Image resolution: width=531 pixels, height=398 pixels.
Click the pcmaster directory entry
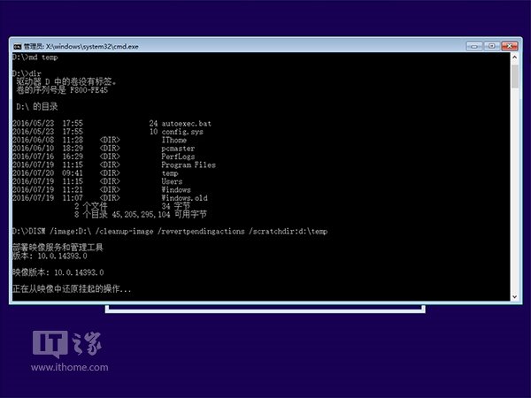point(178,149)
